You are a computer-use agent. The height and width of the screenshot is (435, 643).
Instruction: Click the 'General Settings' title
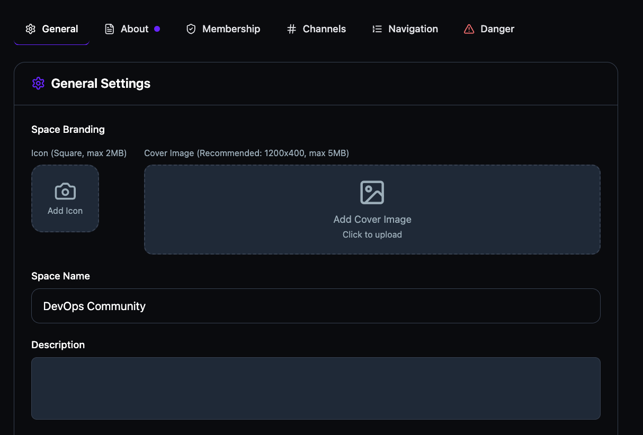click(x=101, y=84)
